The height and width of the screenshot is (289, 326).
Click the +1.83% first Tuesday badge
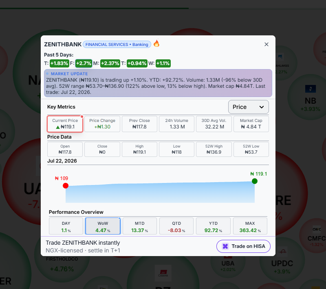point(59,63)
